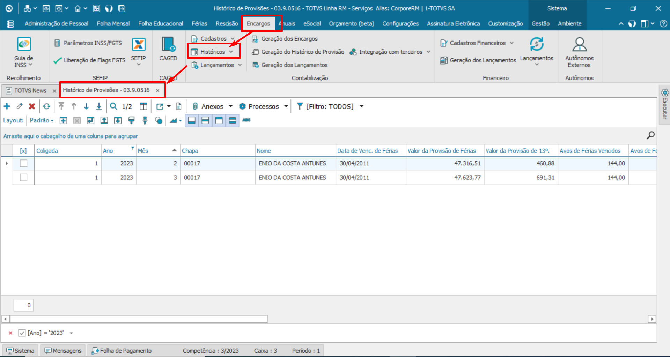Viewport: 670px width, 357px height.
Task: Refresh the grid data
Action: coord(47,106)
